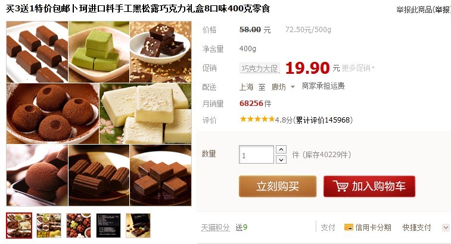451x244 pixels.
Task: Add item with 加入购物车 button
Action: coord(369,186)
